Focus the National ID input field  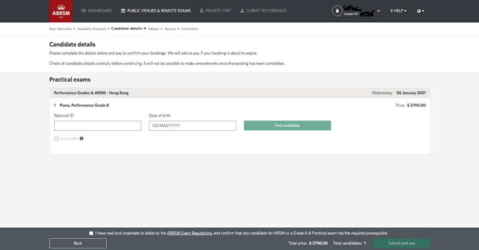[x=97, y=125]
